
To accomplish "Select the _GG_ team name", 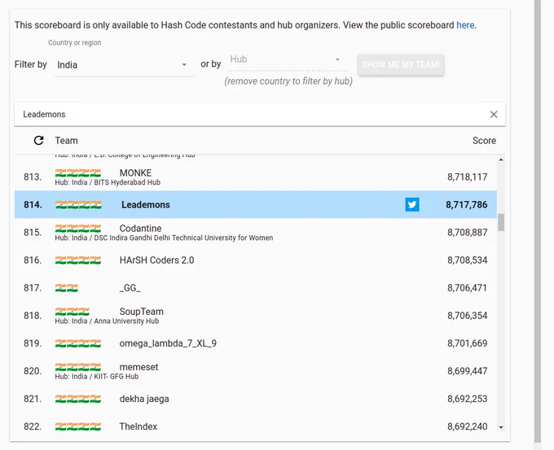I will (130, 288).
